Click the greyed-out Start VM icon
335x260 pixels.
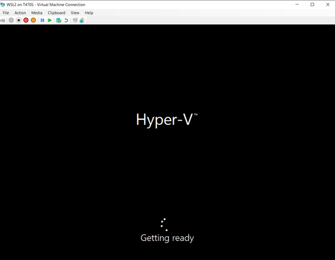[x=11, y=21]
